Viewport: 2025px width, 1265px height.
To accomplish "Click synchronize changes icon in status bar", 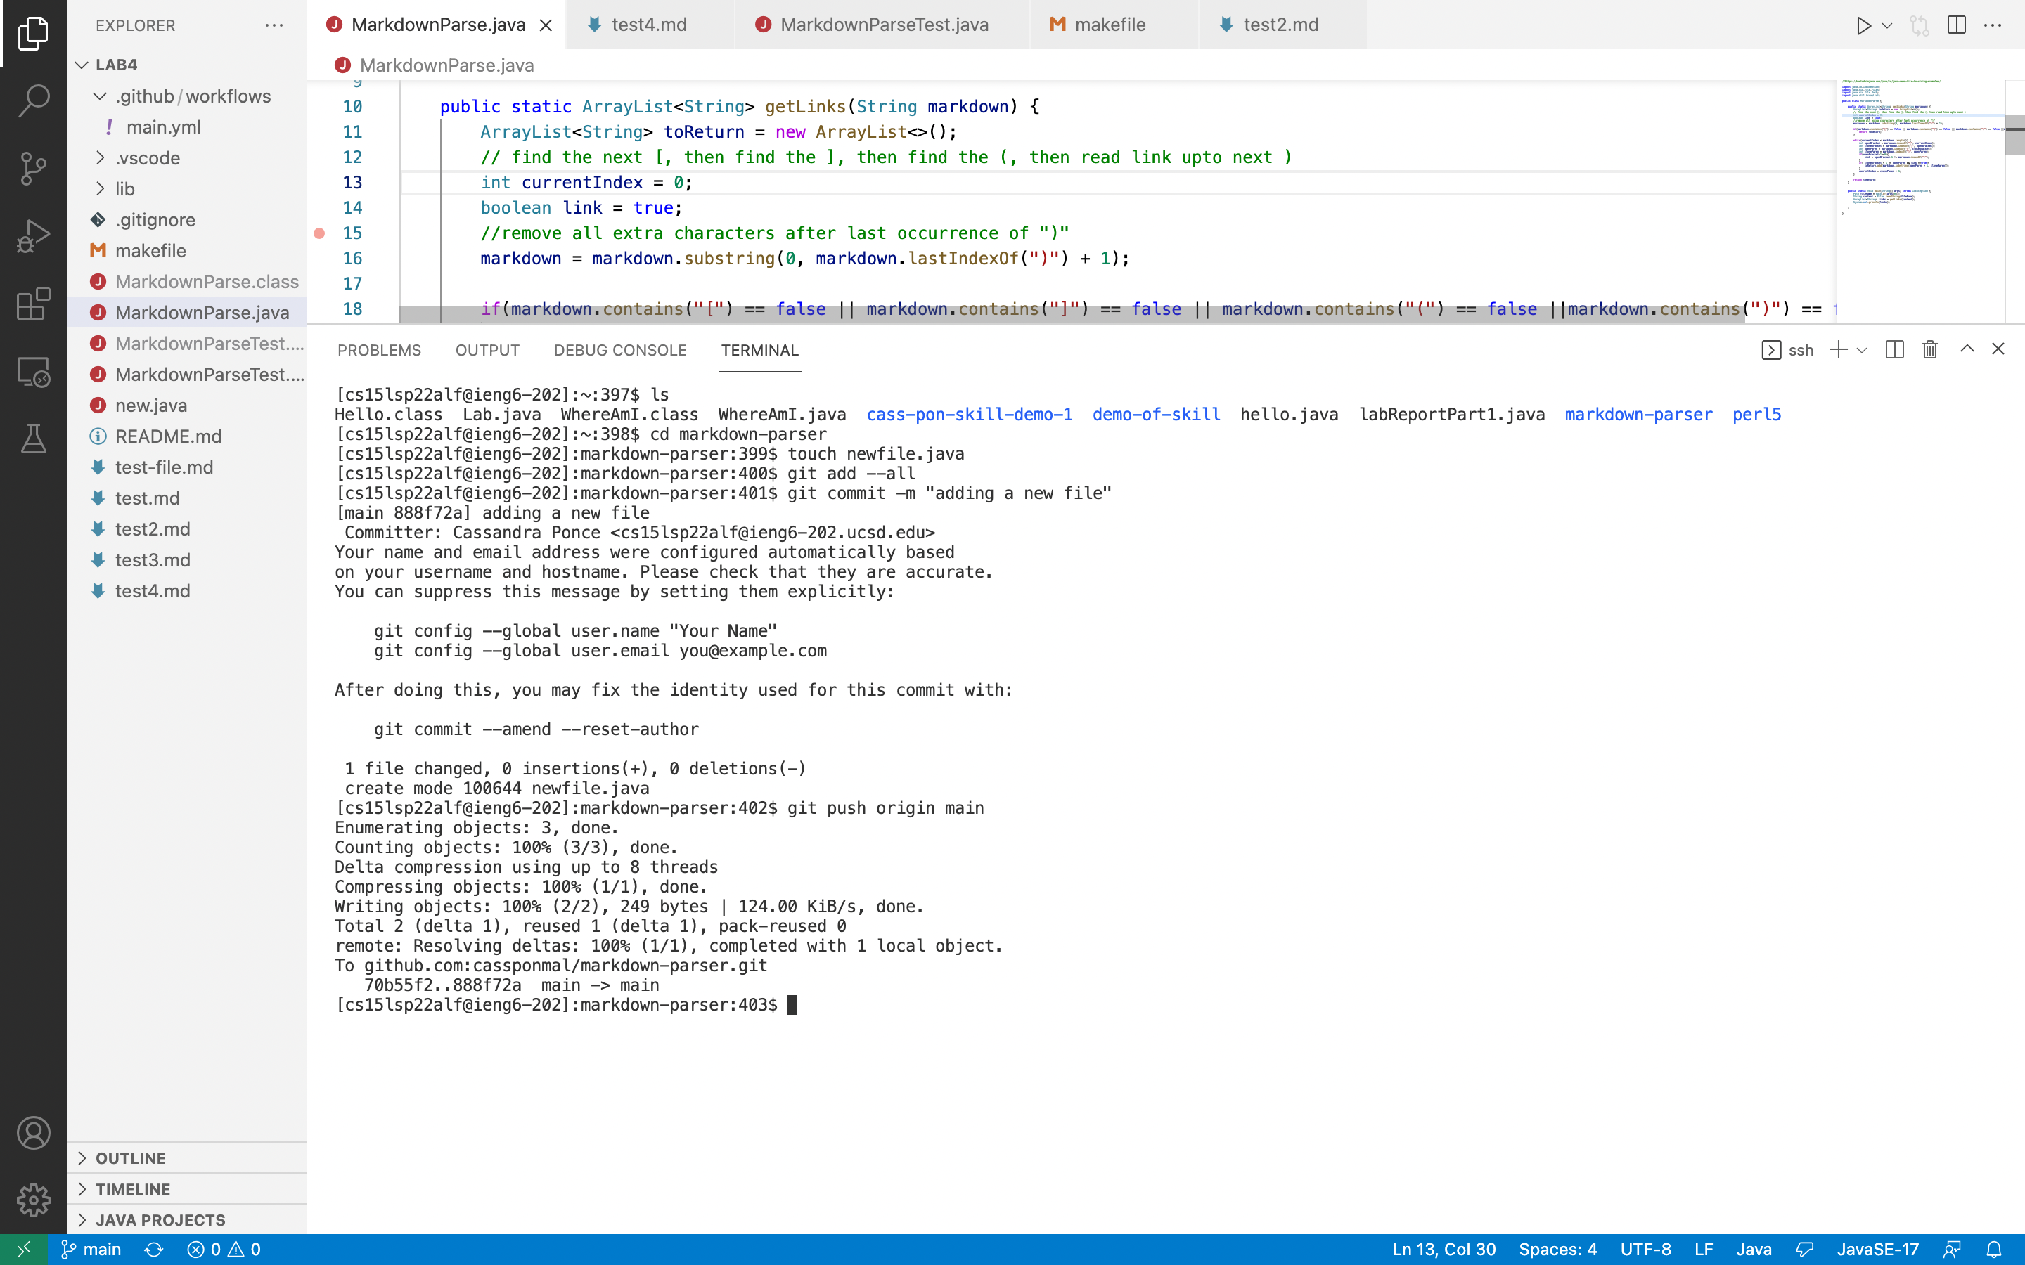I will pos(154,1249).
